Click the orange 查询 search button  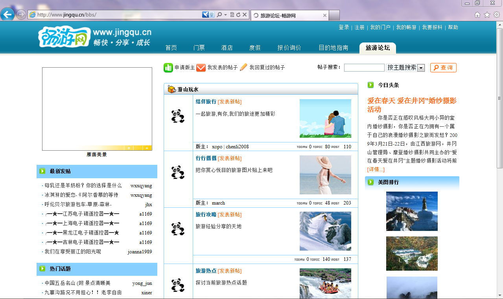click(x=443, y=68)
